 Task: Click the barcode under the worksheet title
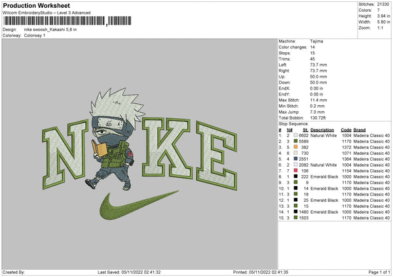click(67, 21)
